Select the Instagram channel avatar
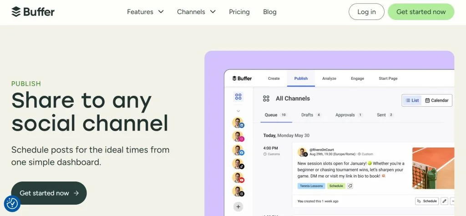Image resolution: width=466 pixels, height=216 pixels. (x=238, y=137)
